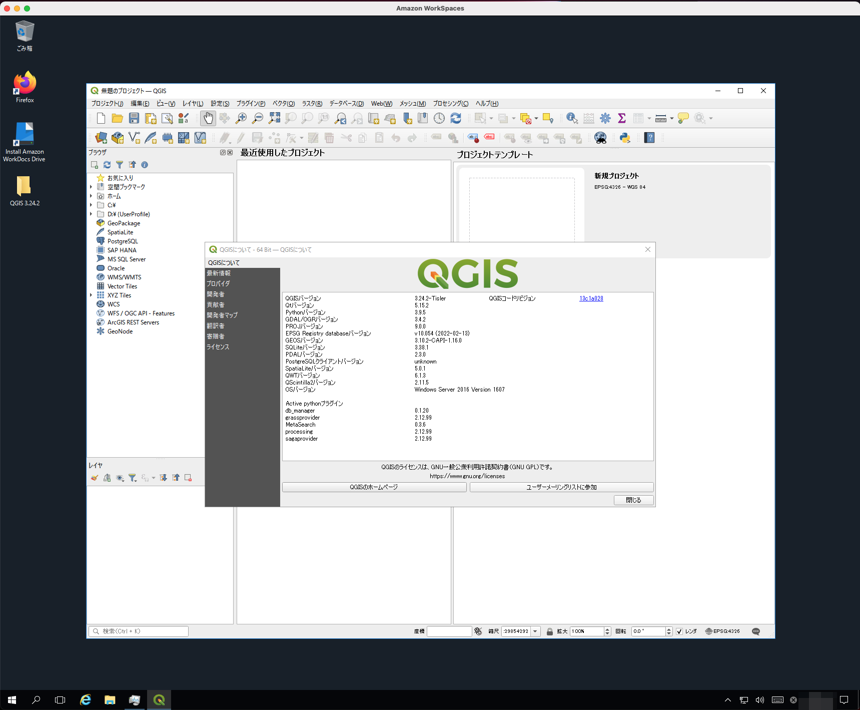The width and height of the screenshot is (860, 710).
Task: Open dropdown arrow next to measure tool
Action: 672,118
